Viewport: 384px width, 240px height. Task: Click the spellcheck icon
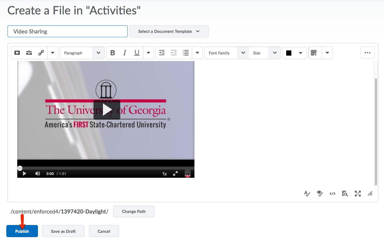click(x=307, y=194)
